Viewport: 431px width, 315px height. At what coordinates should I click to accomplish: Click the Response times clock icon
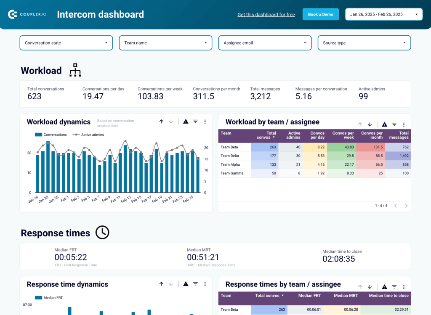click(x=102, y=232)
